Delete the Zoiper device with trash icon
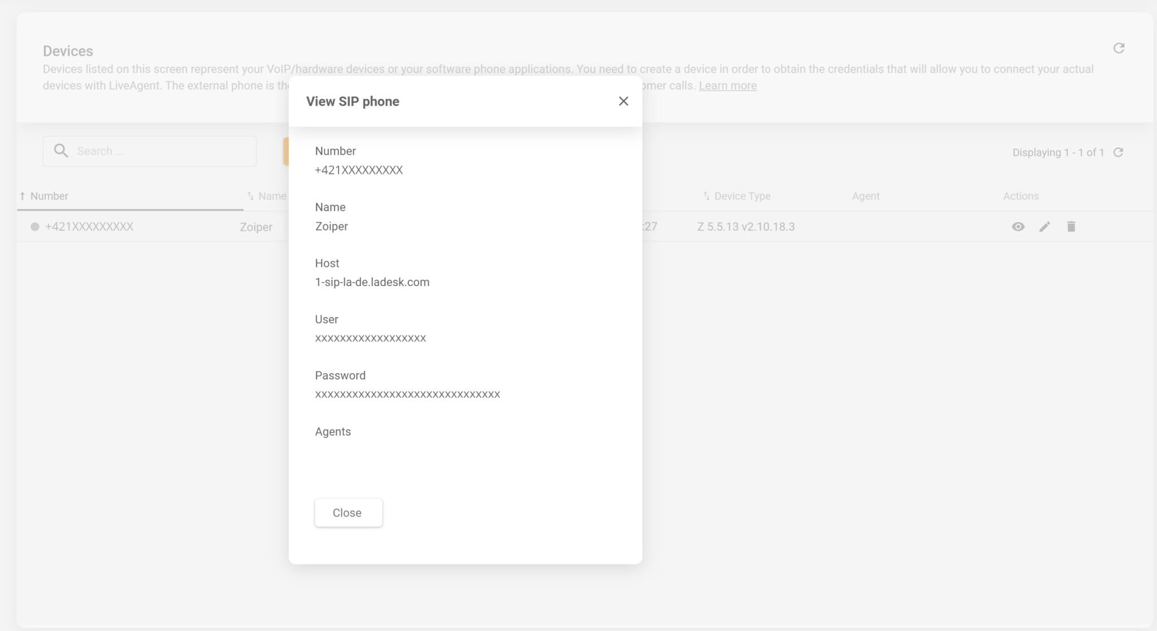The width and height of the screenshot is (1157, 631). coord(1071,227)
